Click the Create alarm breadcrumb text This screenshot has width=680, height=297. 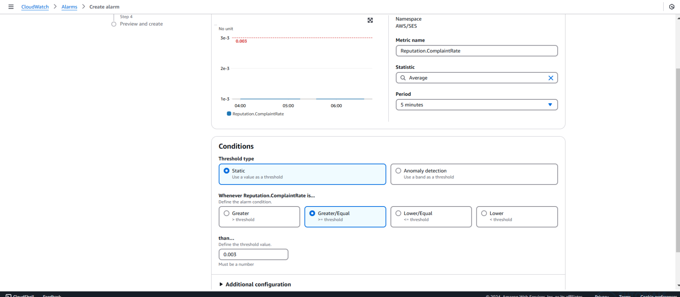pos(104,7)
